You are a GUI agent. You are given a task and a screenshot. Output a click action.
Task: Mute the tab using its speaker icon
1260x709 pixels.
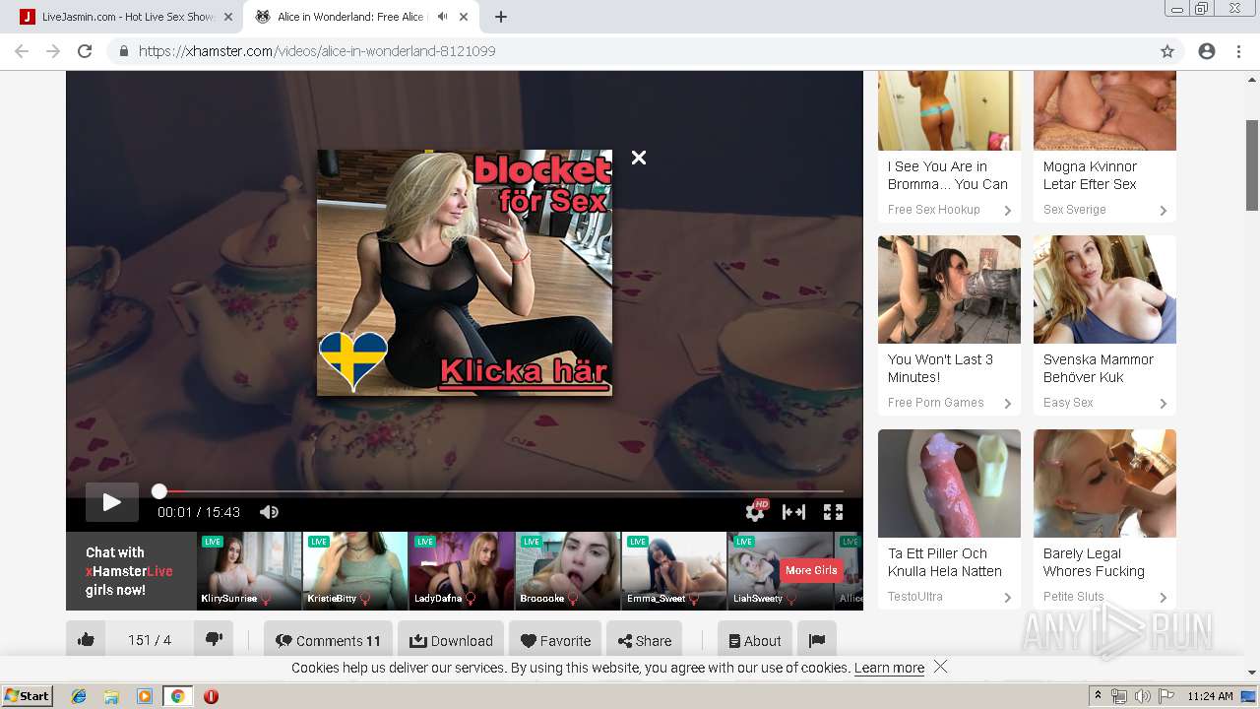point(442,17)
